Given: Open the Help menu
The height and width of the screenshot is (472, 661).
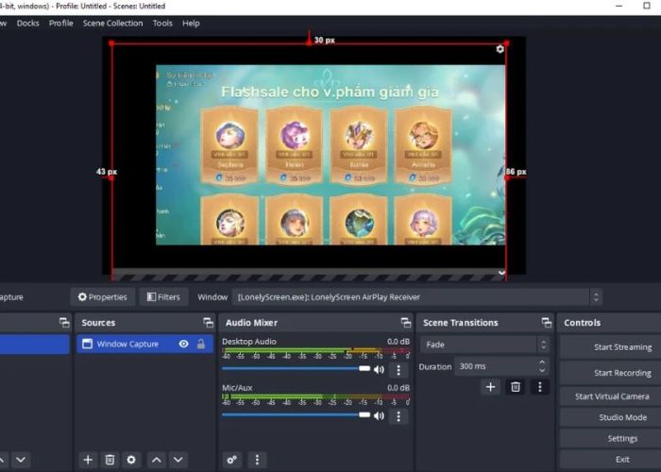Looking at the screenshot, I should (x=191, y=24).
